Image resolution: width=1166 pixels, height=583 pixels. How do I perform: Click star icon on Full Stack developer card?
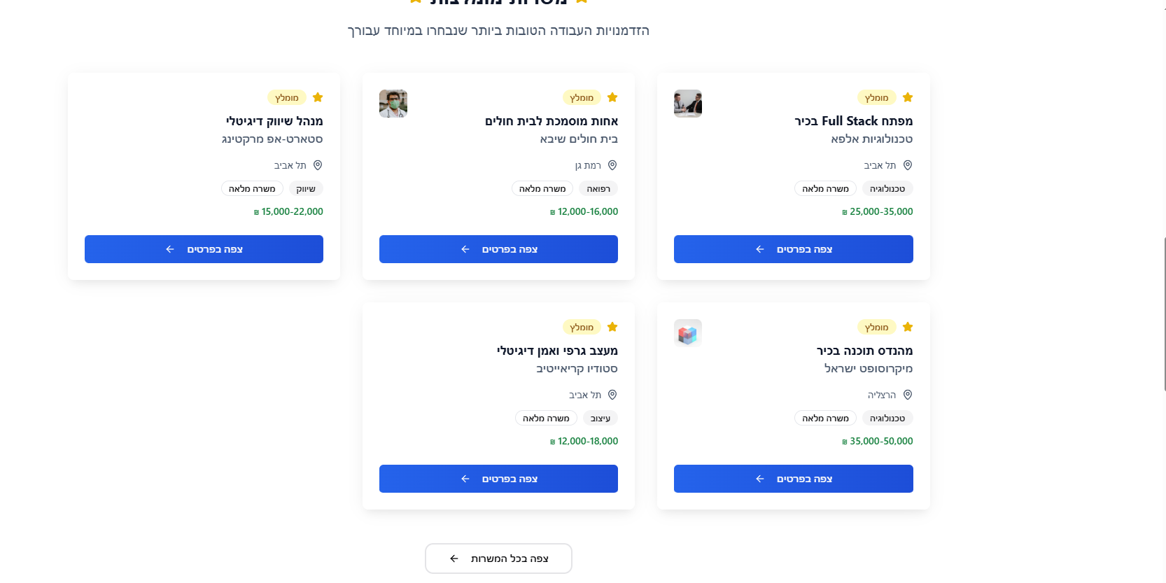point(908,97)
